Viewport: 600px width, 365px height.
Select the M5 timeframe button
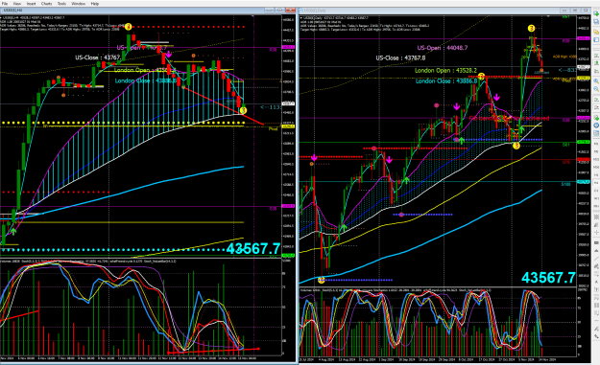[x=596, y=151]
